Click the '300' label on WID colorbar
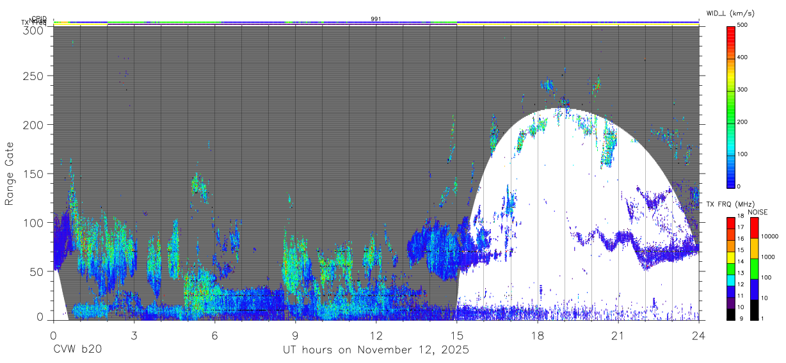This screenshot has height=363, width=786. [x=743, y=90]
